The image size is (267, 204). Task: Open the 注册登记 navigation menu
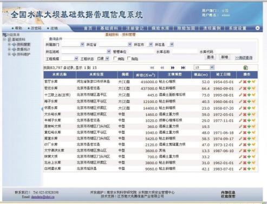point(135,28)
